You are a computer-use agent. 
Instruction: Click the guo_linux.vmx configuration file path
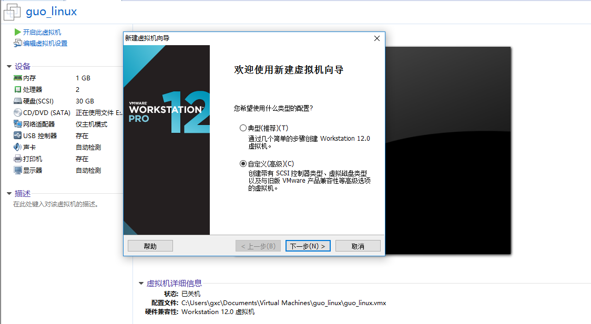[x=284, y=303]
